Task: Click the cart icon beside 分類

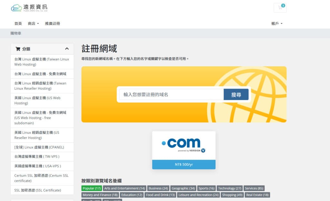Action: (x=18, y=49)
